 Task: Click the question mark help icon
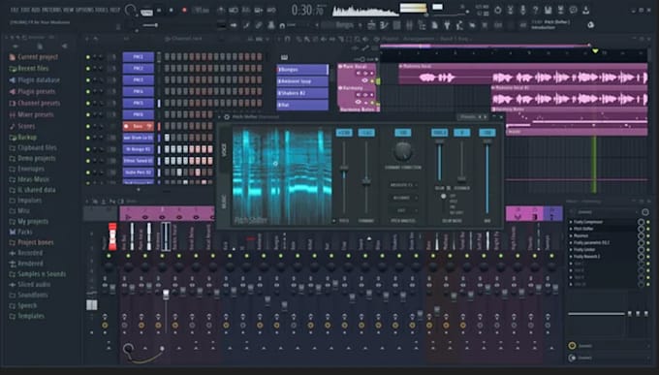tap(535, 10)
